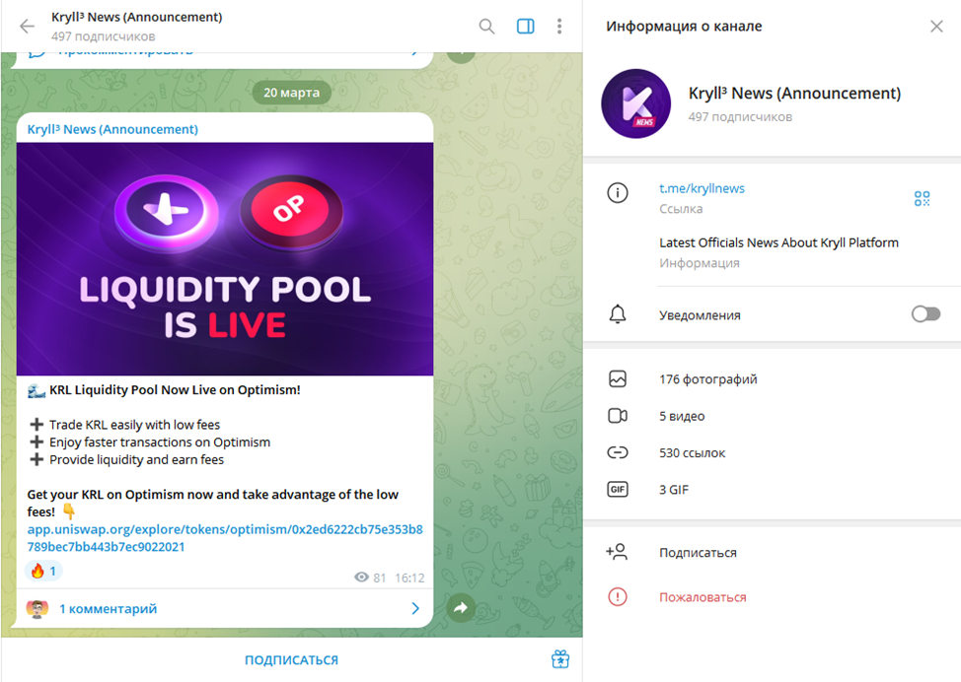The width and height of the screenshot is (961, 682).
Task: Expand comments using the chevron arrow
Action: tap(415, 608)
